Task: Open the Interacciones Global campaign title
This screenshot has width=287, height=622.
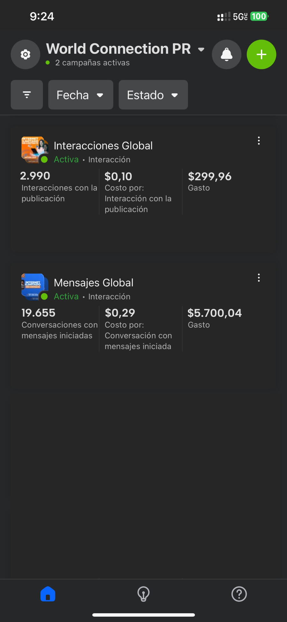Action: [x=103, y=146]
